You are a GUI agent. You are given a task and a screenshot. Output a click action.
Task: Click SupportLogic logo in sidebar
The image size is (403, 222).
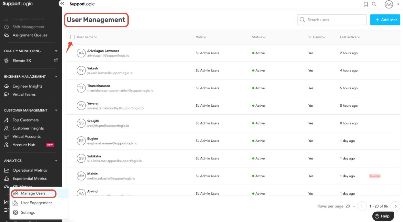coord(18,4)
